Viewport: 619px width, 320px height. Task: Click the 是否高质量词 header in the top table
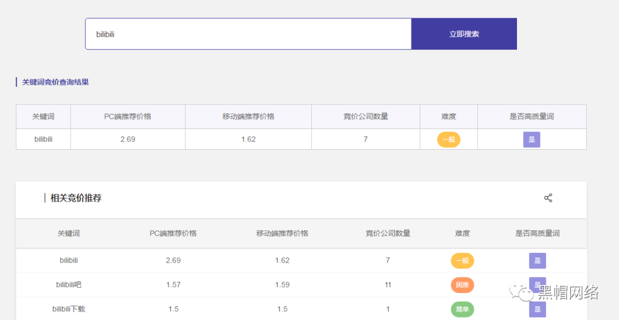(532, 116)
